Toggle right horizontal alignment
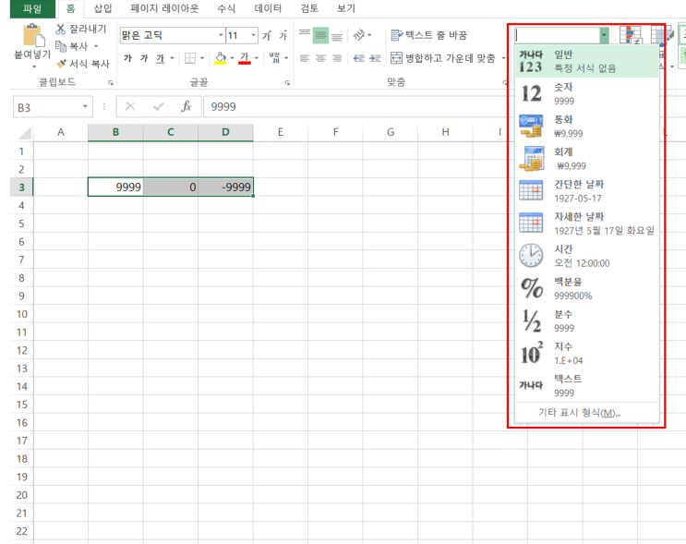 click(337, 58)
